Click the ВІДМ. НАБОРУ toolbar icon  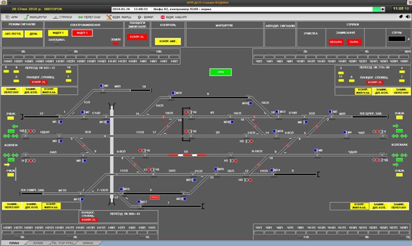click(171, 18)
